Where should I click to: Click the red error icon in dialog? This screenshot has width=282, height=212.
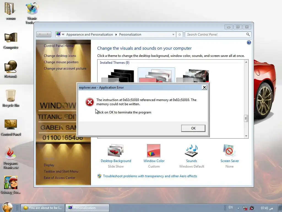(x=90, y=102)
